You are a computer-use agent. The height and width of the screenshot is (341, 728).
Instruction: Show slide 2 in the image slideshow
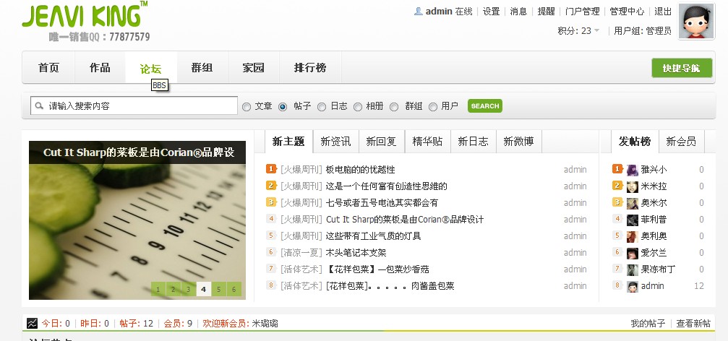point(173,290)
